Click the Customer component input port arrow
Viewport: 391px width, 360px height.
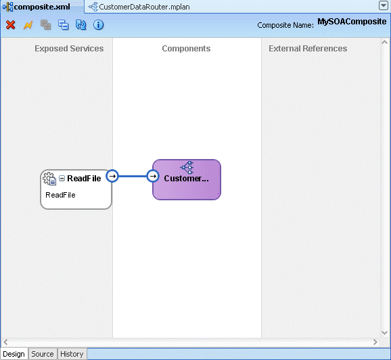[153, 176]
